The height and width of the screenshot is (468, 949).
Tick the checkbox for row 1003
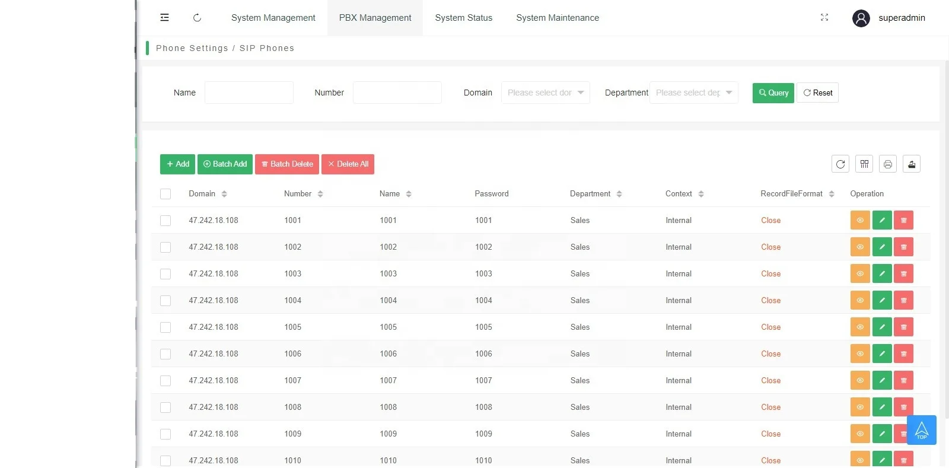pos(165,274)
